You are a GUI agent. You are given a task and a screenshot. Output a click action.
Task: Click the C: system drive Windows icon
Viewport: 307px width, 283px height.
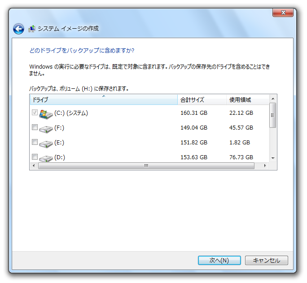pyautogui.click(x=46, y=114)
